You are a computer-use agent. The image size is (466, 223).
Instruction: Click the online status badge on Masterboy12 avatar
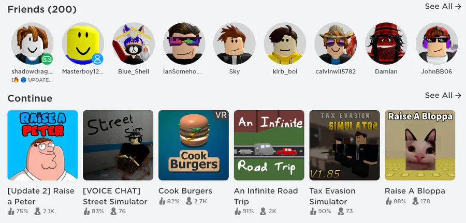tap(97, 60)
